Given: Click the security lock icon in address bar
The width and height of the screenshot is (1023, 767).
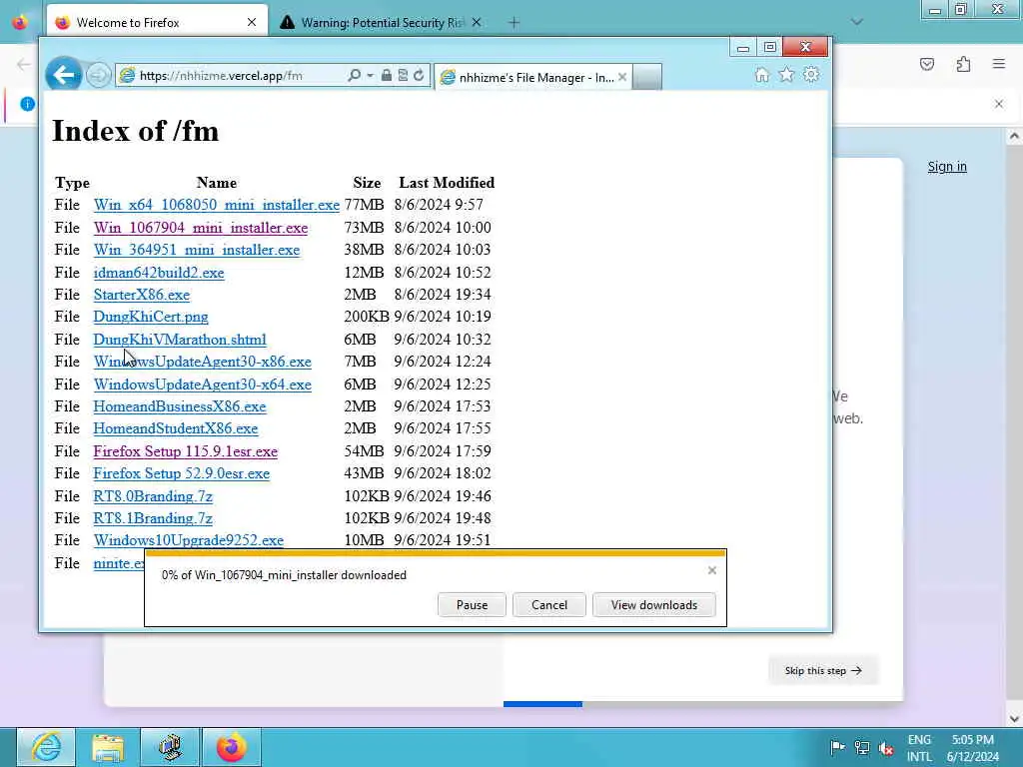Looking at the screenshot, I should pyautogui.click(x=387, y=76).
